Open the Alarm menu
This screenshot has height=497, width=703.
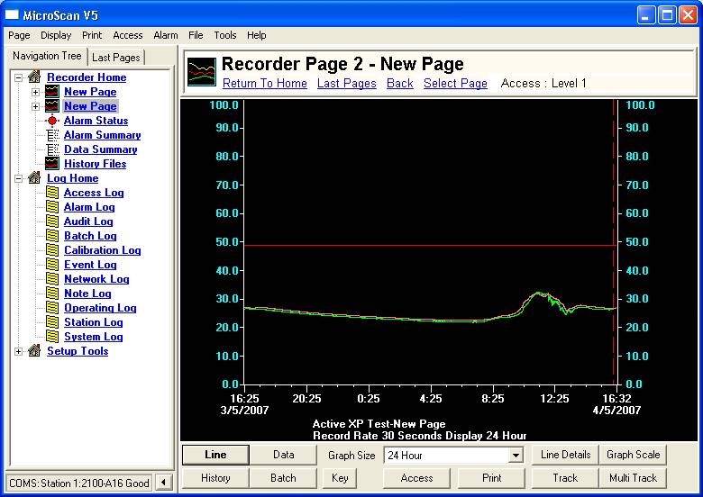click(166, 35)
